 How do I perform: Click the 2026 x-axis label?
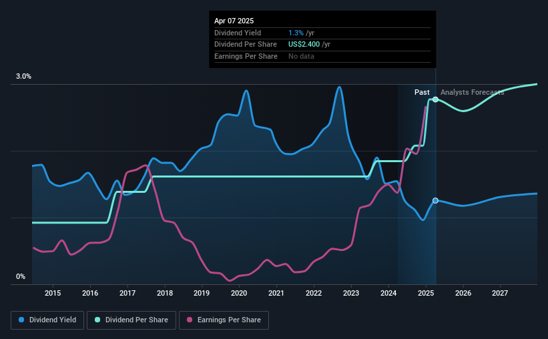(463, 293)
